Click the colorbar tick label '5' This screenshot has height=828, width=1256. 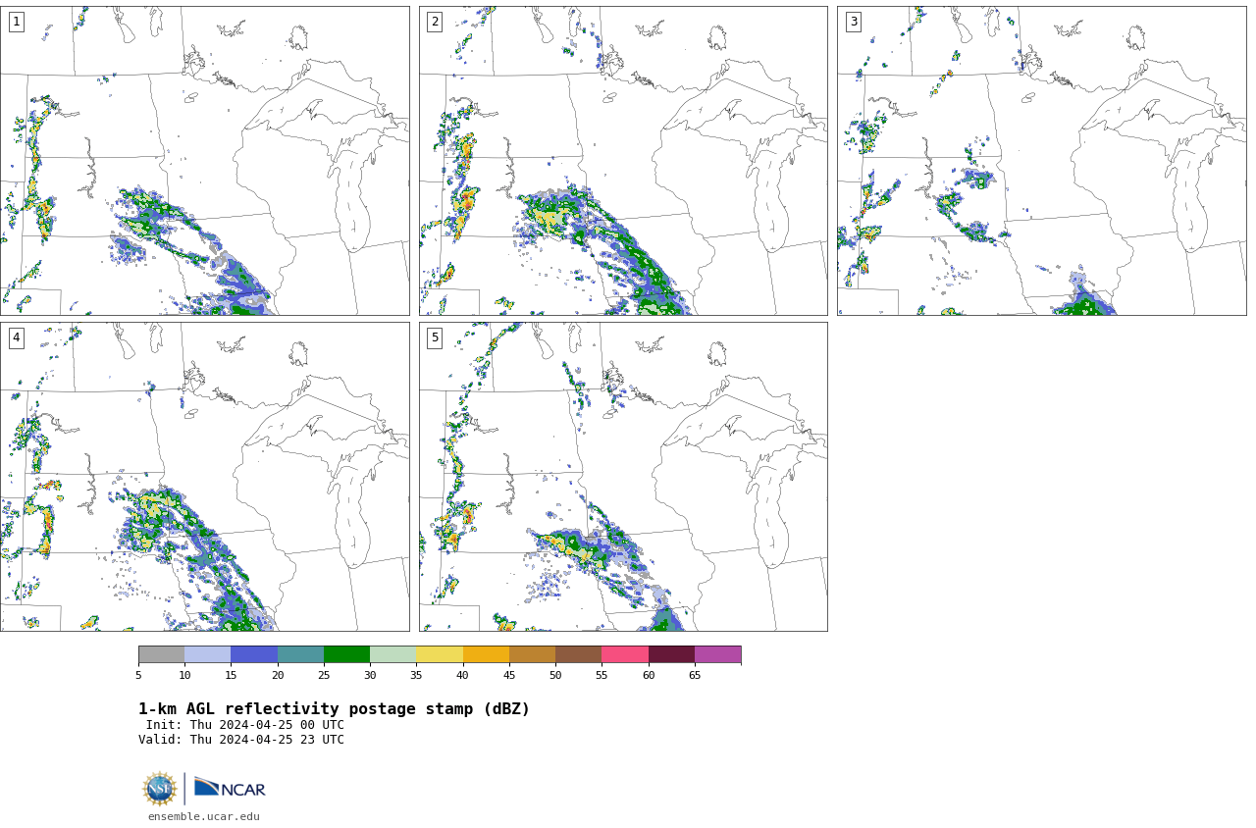(x=138, y=675)
